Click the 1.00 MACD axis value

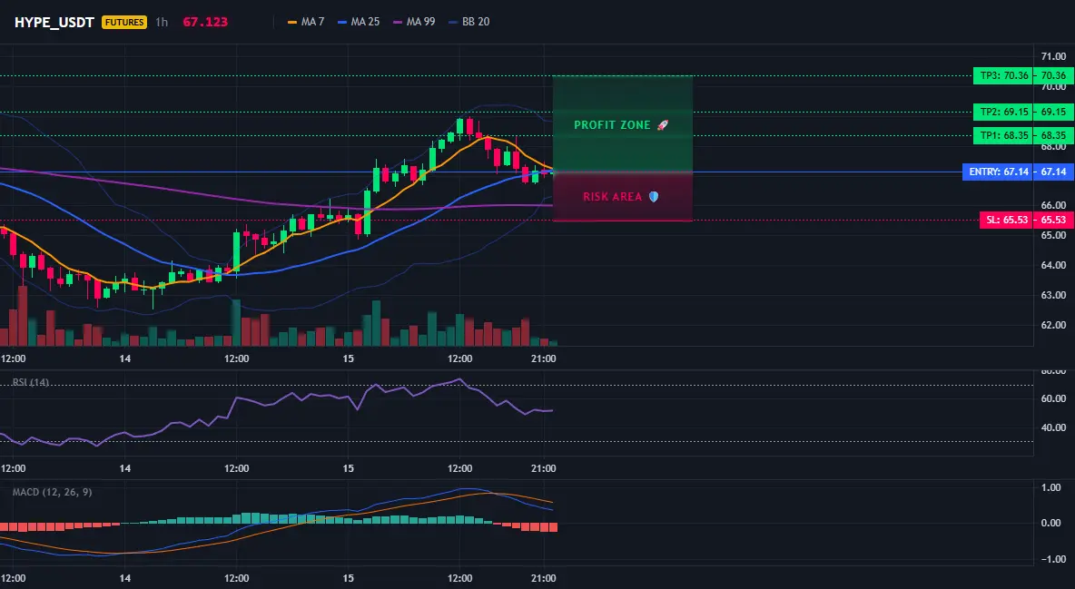pyautogui.click(x=1051, y=487)
